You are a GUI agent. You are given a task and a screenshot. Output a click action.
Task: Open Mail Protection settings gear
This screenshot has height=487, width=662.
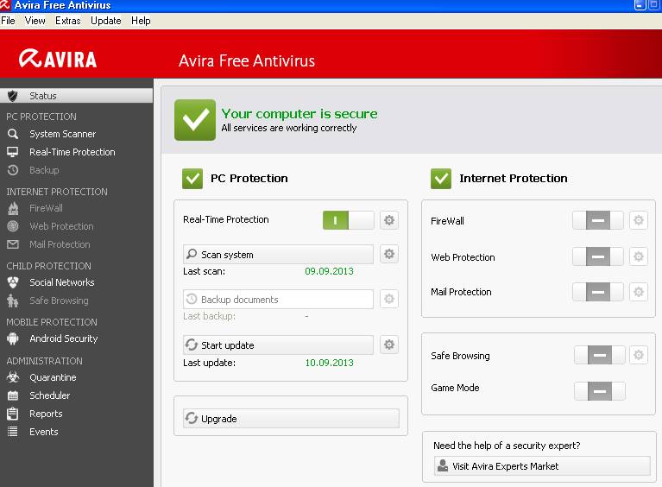coord(639,292)
